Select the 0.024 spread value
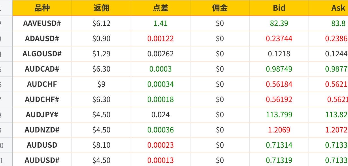 click(161, 115)
